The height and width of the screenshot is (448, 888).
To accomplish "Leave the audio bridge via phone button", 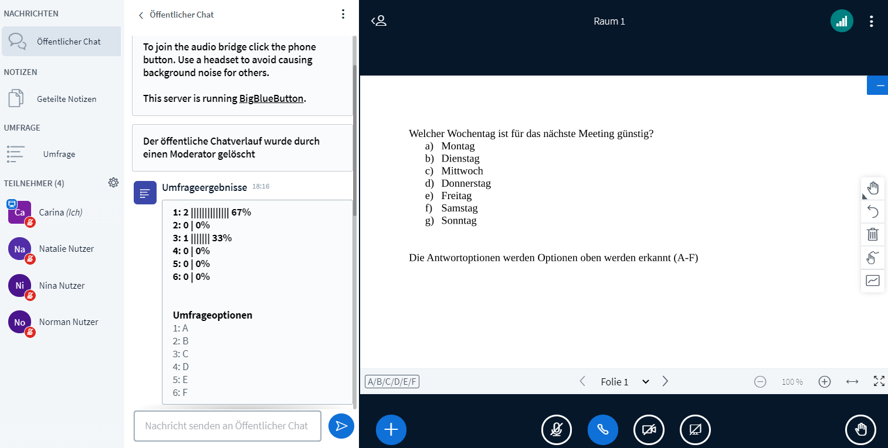I will (602, 429).
